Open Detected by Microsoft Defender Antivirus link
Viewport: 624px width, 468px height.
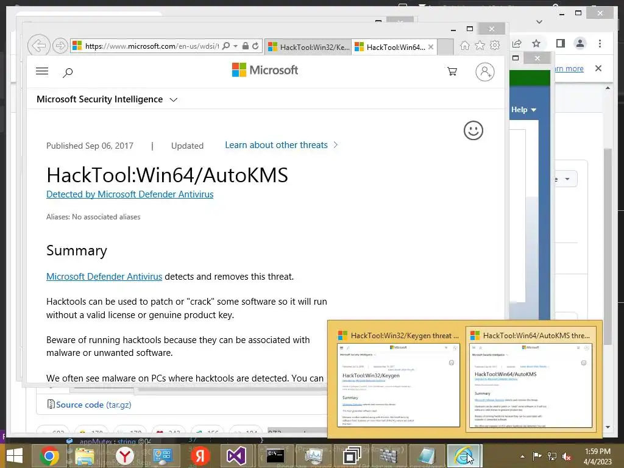pyautogui.click(x=130, y=194)
